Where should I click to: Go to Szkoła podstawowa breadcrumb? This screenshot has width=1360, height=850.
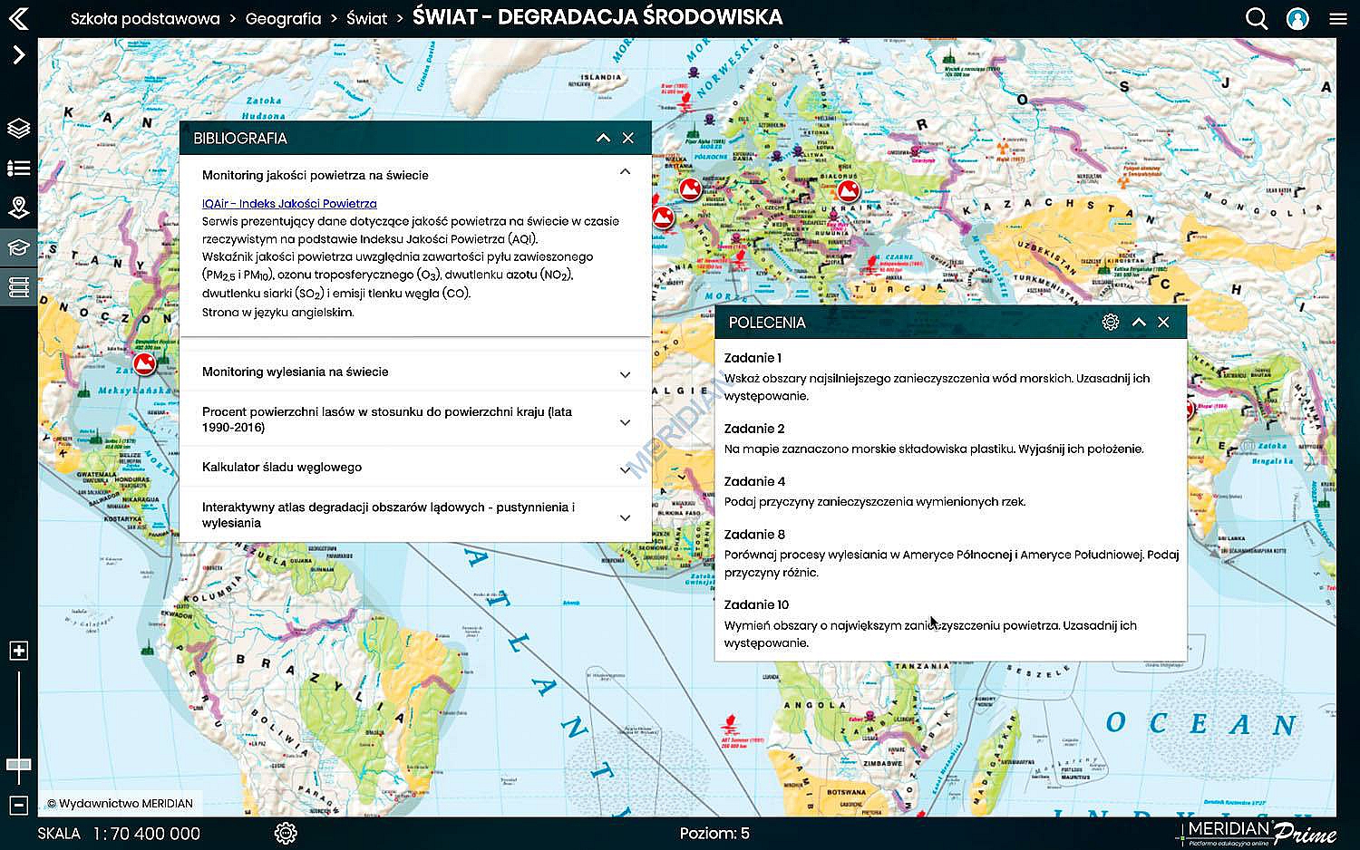point(145,18)
